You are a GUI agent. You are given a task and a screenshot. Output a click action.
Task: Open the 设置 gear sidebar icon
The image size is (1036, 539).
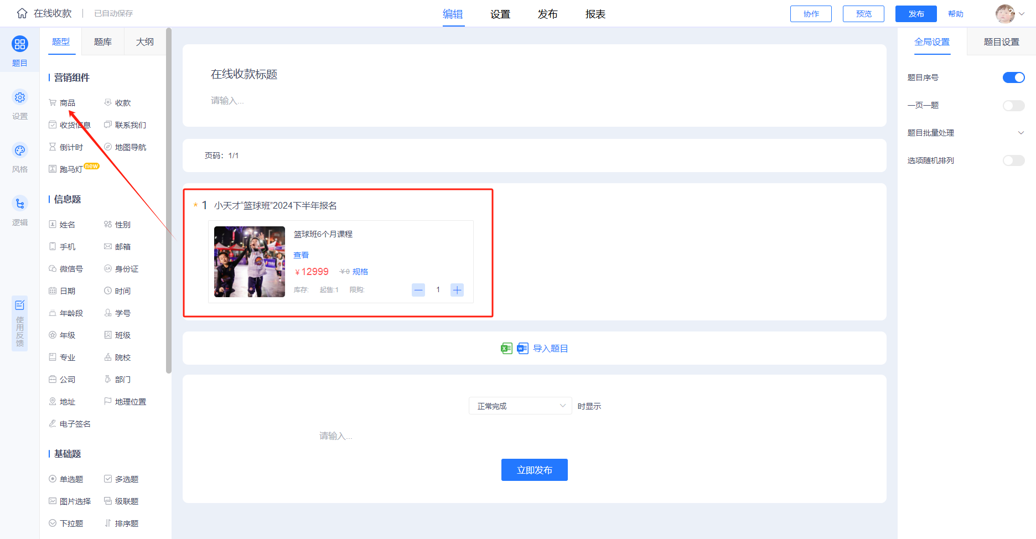pos(20,97)
